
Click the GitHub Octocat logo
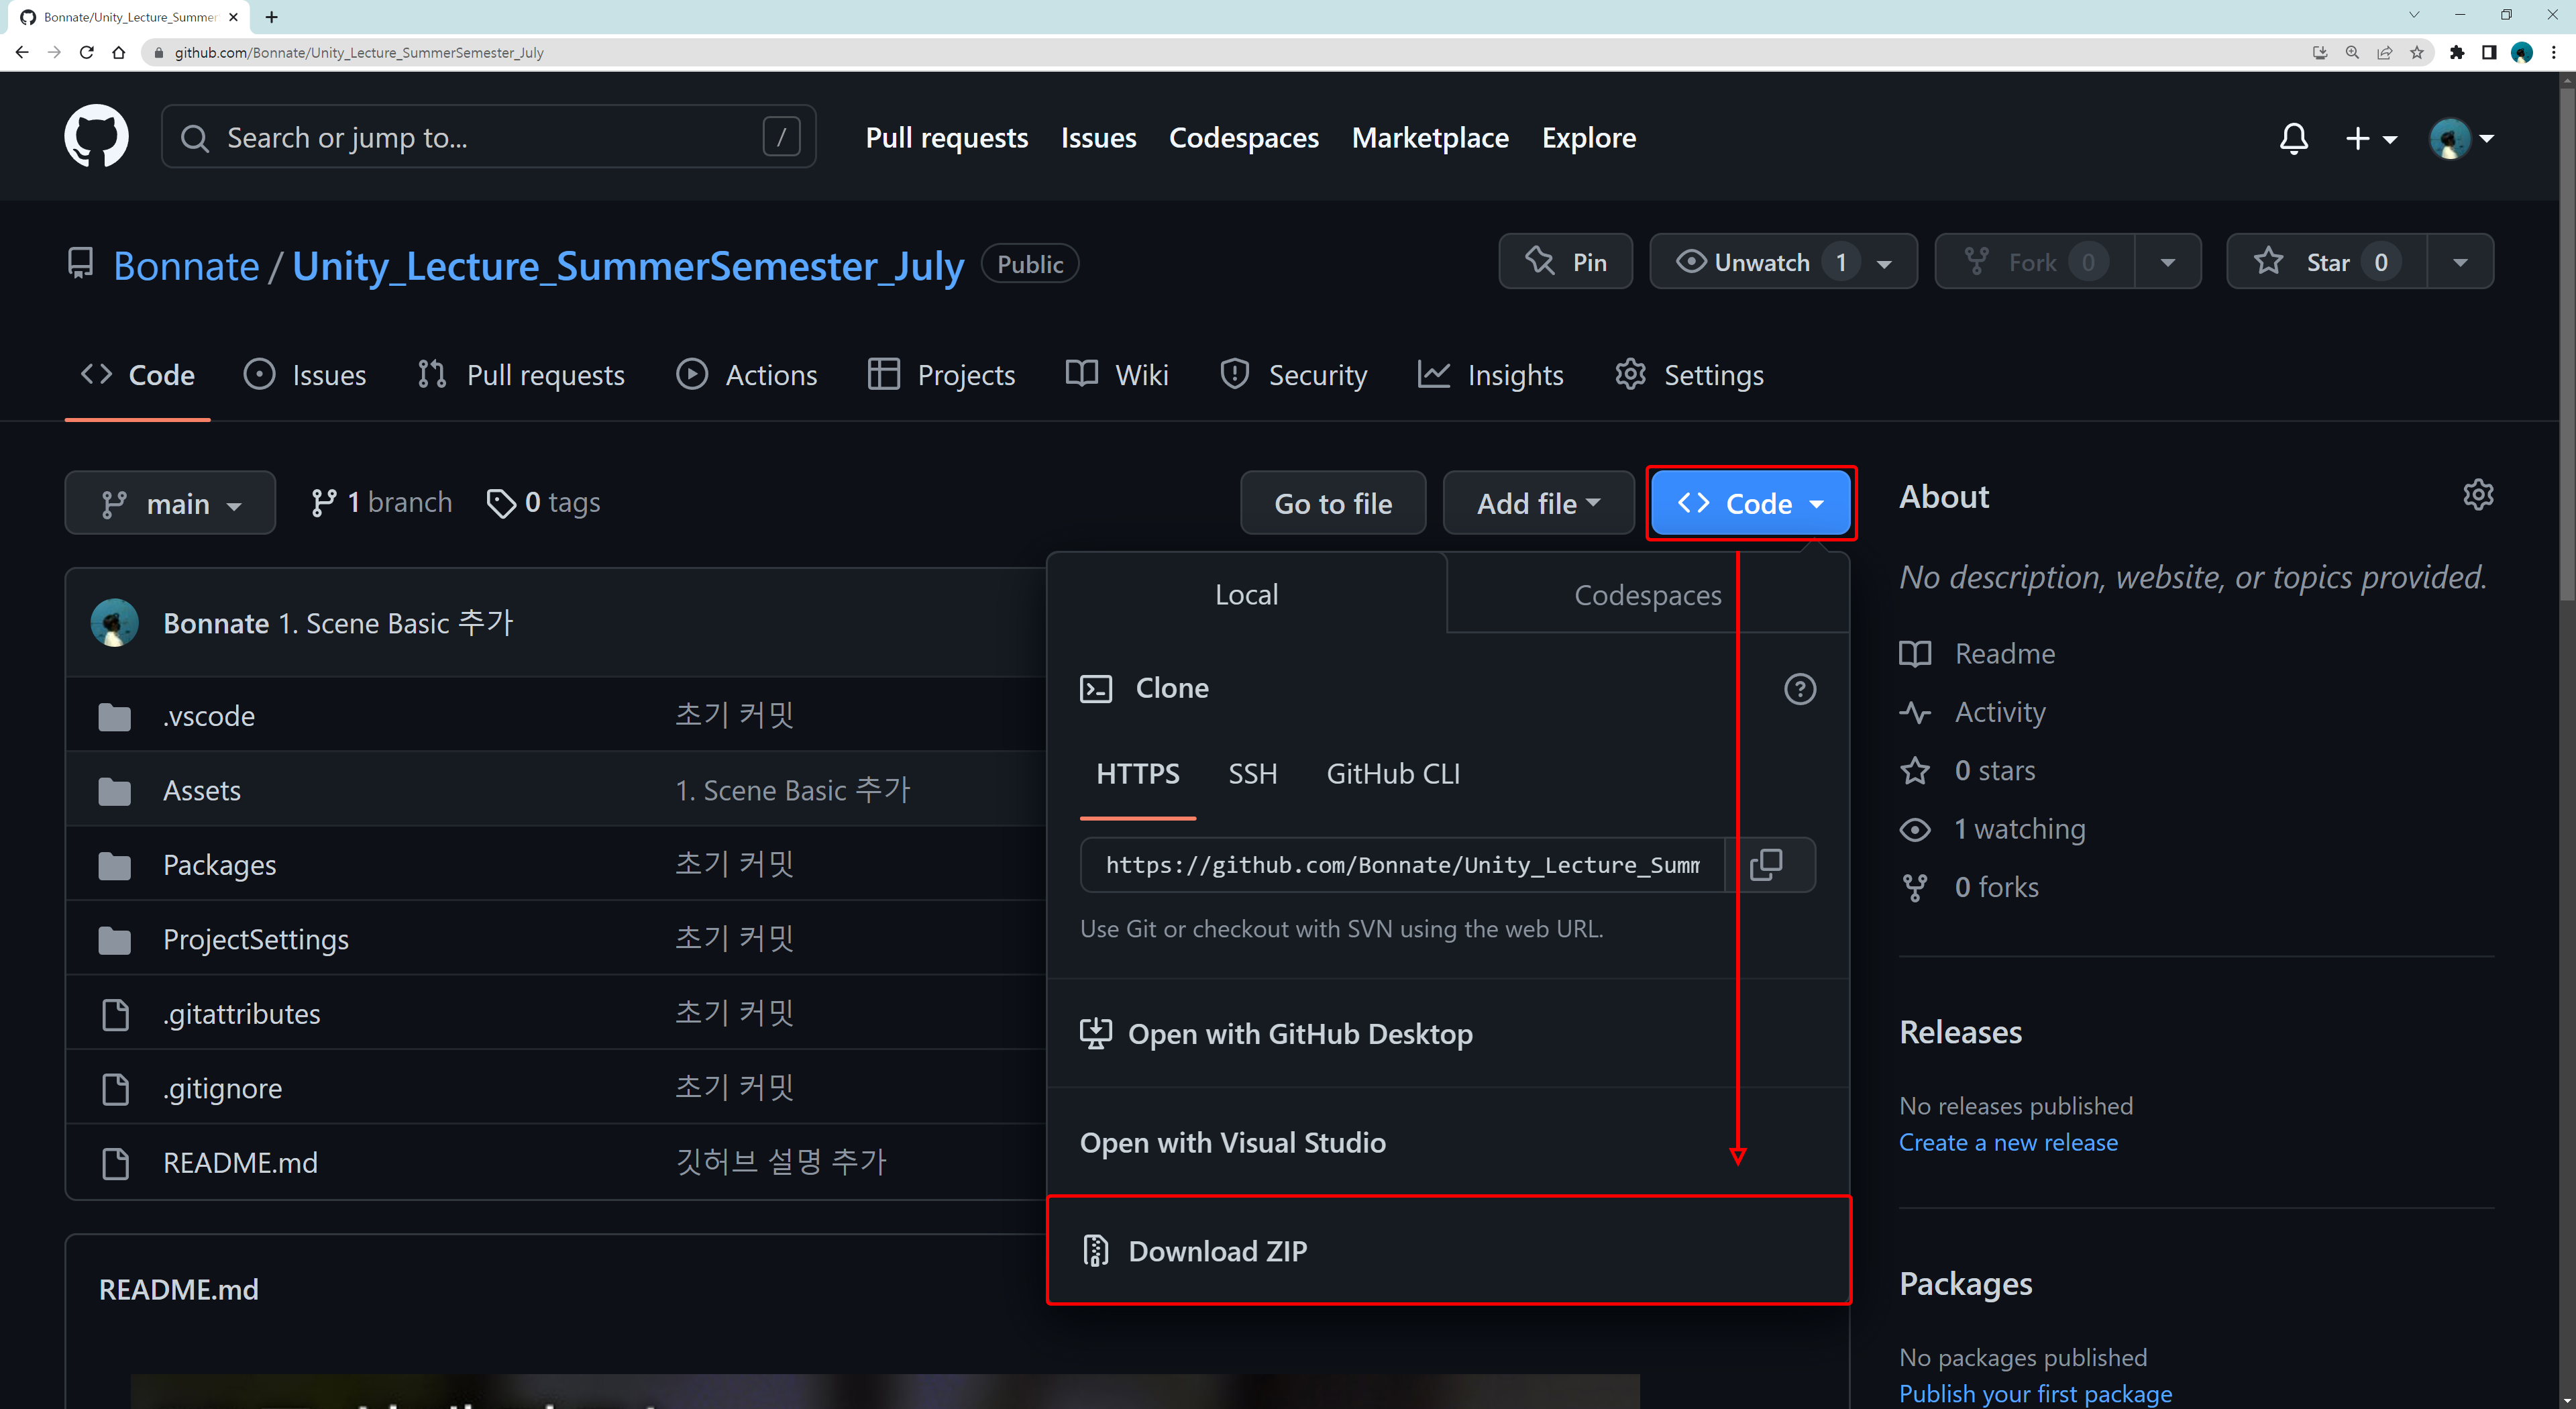coord(96,137)
